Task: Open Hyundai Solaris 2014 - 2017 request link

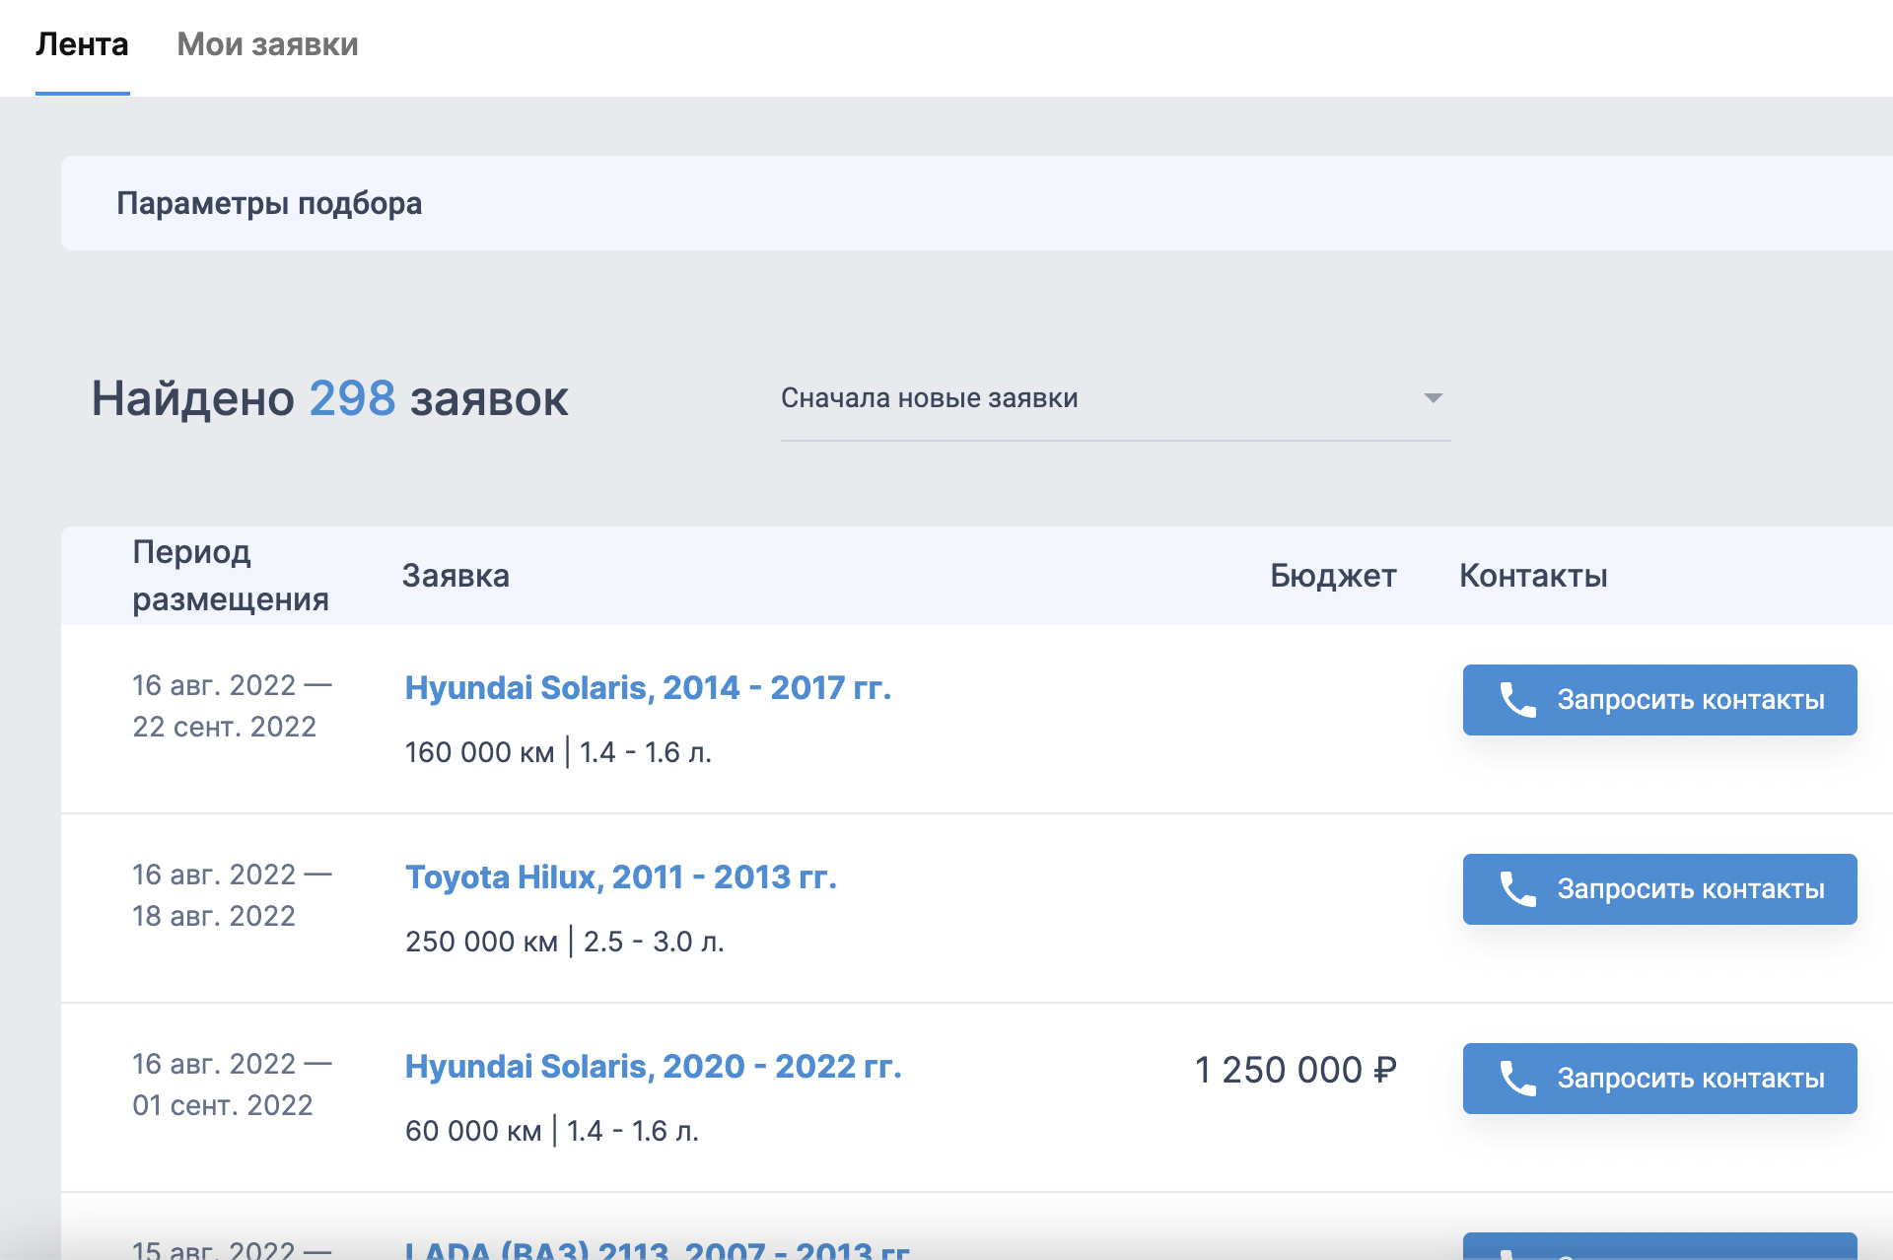Action: tap(648, 687)
